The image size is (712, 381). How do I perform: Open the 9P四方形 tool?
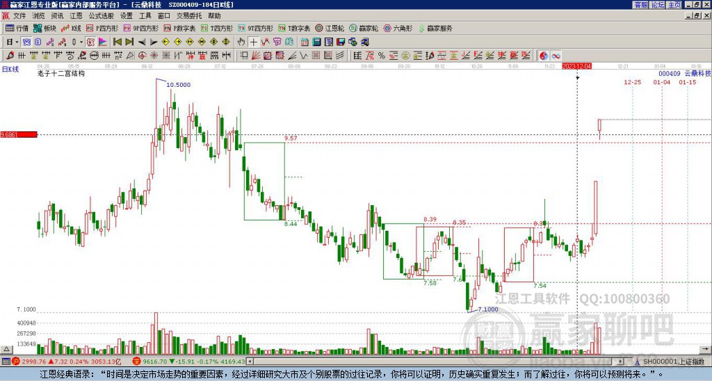pyautogui.click(x=140, y=28)
